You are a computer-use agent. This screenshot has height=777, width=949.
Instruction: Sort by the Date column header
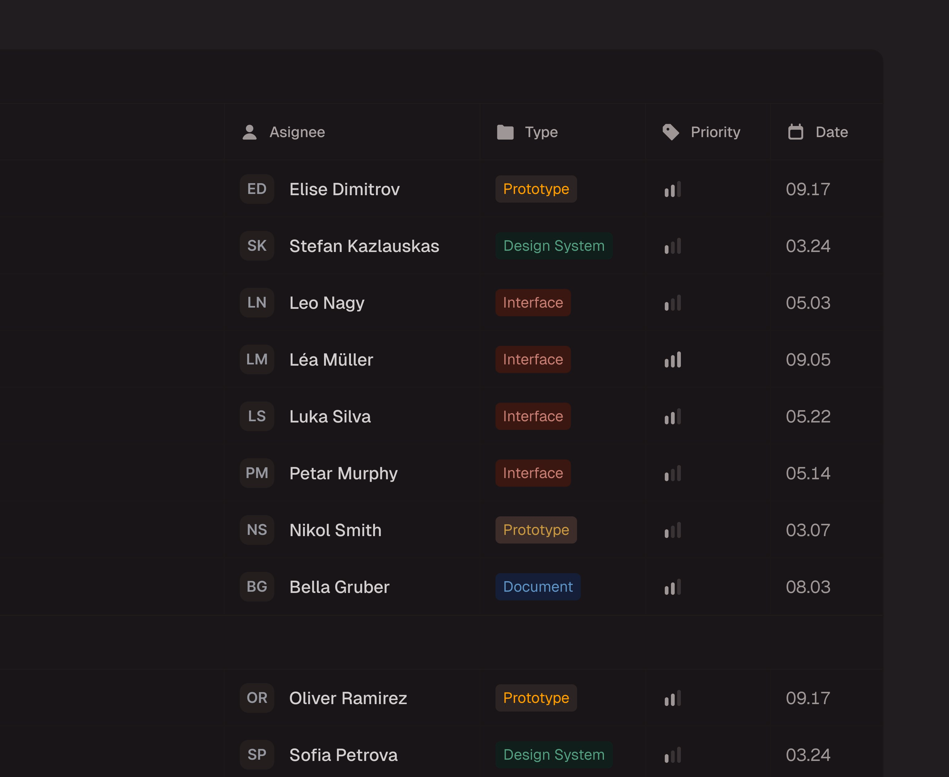tap(832, 132)
